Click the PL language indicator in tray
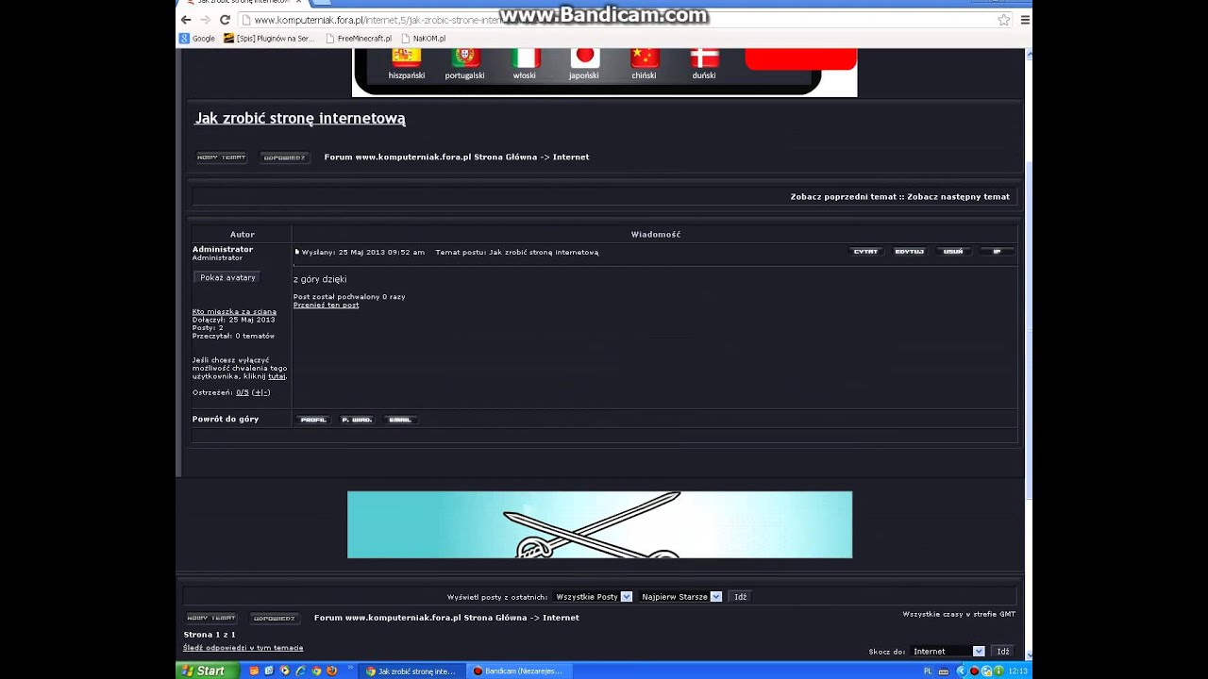Viewport: 1208px width, 679px height. (x=928, y=671)
